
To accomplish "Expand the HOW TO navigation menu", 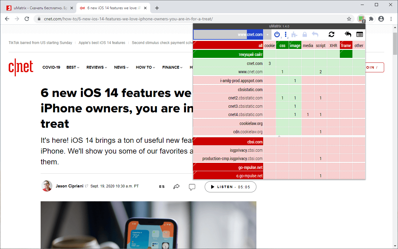I will pyautogui.click(x=145, y=67).
